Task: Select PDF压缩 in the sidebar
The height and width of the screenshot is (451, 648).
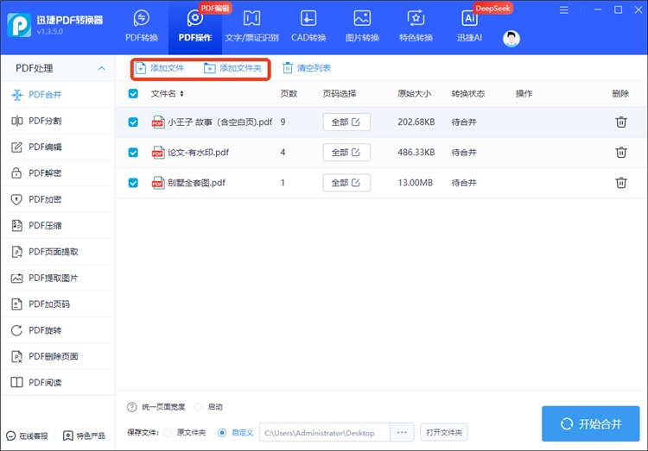Action: click(57, 226)
